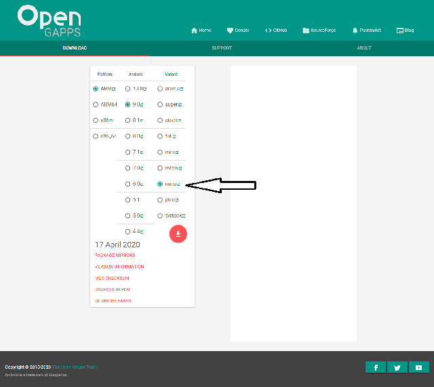
Task: Open the Facebook page button
Action: (376, 367)
